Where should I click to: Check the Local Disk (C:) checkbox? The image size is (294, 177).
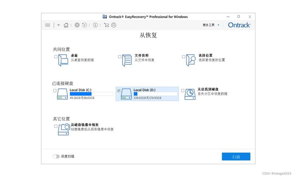click(x=55, y=91)
